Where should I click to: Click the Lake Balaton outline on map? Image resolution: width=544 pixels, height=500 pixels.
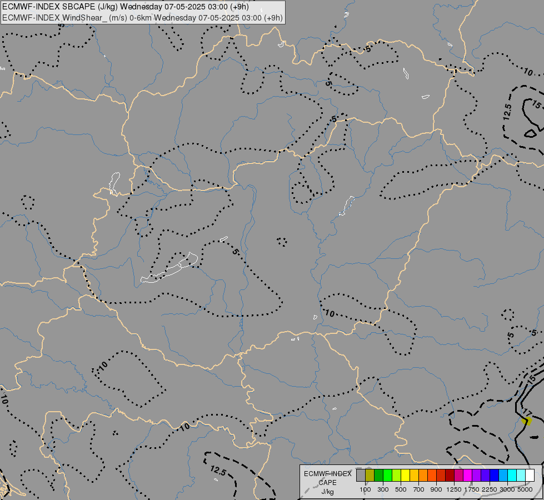click(x=169, y=269)
